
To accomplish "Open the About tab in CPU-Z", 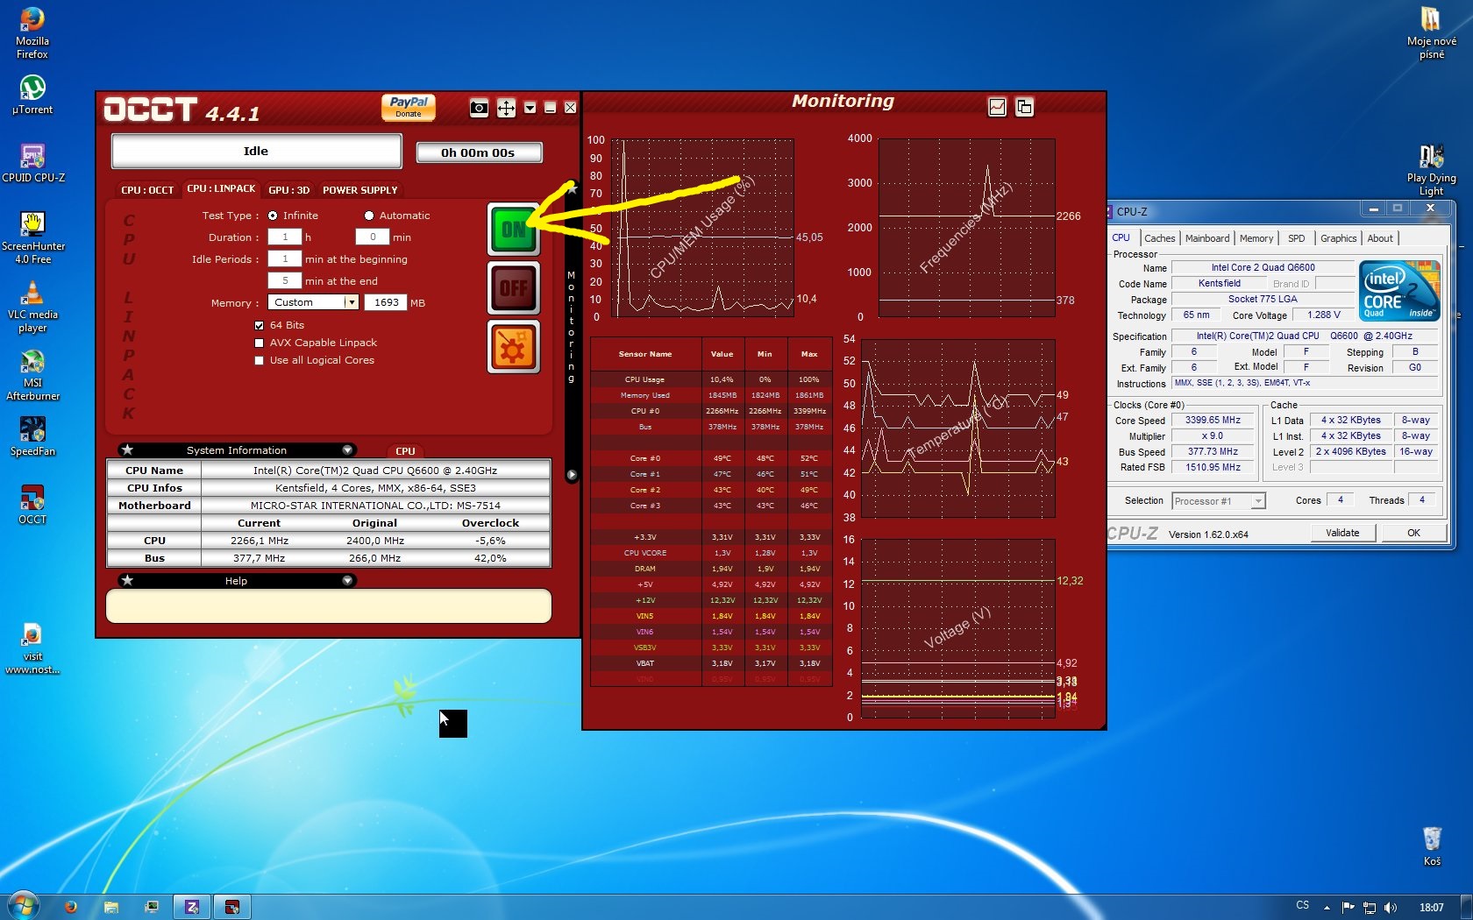I will click(x=1380, y=238).
